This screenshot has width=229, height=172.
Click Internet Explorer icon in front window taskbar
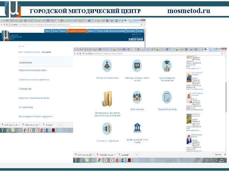(82, 160)
